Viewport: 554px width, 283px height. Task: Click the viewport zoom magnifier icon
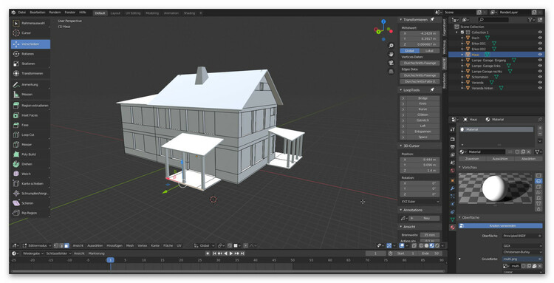pyautogui.click(x=391, y=46)
